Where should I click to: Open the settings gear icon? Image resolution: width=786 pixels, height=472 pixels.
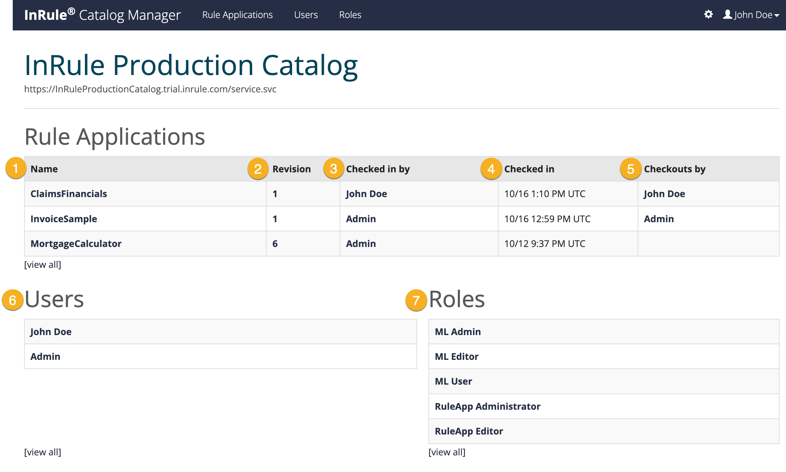[708, 15]
